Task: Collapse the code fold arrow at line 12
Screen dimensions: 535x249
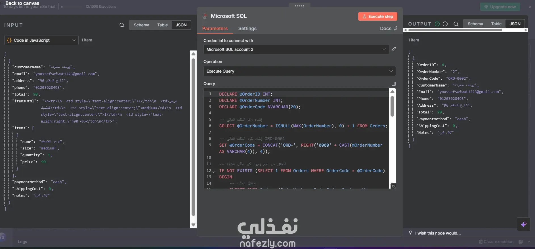Action: 213,171
